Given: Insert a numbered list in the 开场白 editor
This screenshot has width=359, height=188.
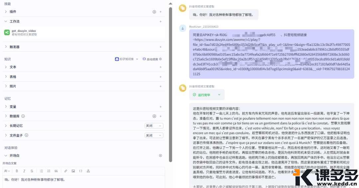Looking at the screenshot, I should pos(49,171).
